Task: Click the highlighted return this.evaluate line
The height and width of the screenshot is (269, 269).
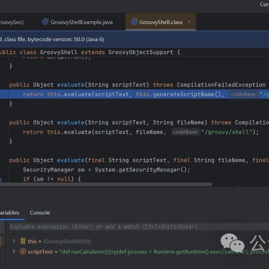Action: point(134,94)
